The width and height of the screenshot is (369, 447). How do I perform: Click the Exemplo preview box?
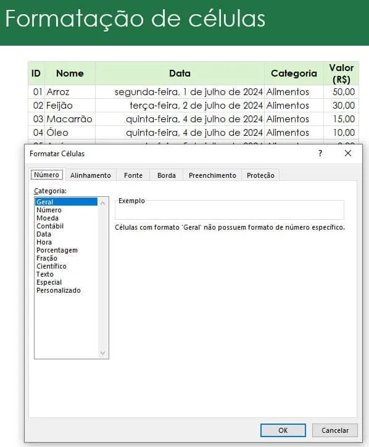click(x=230, y=210)
